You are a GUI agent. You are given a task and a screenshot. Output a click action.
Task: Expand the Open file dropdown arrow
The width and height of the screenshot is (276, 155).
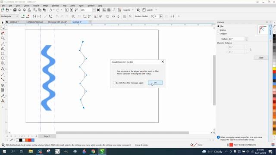pos(11,10)
